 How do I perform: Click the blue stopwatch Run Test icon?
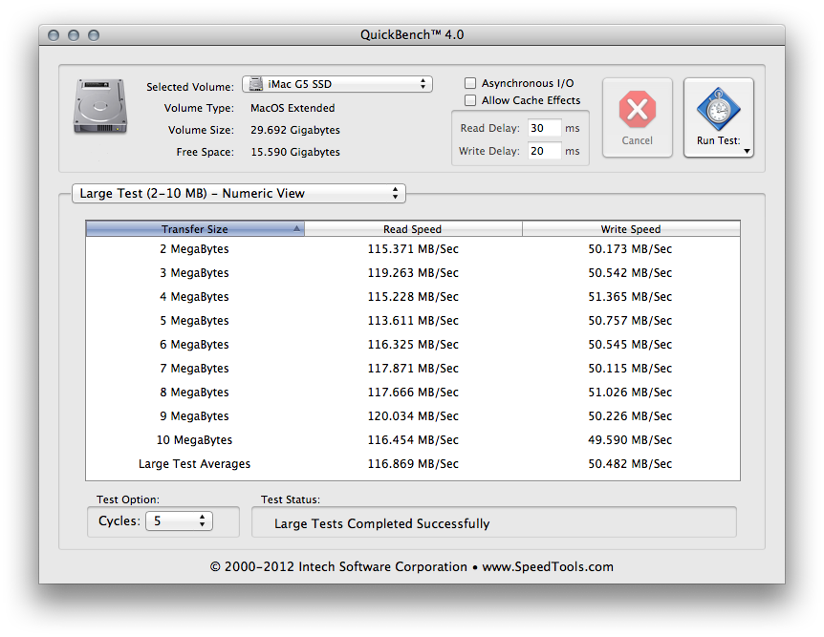click(719, 109)
